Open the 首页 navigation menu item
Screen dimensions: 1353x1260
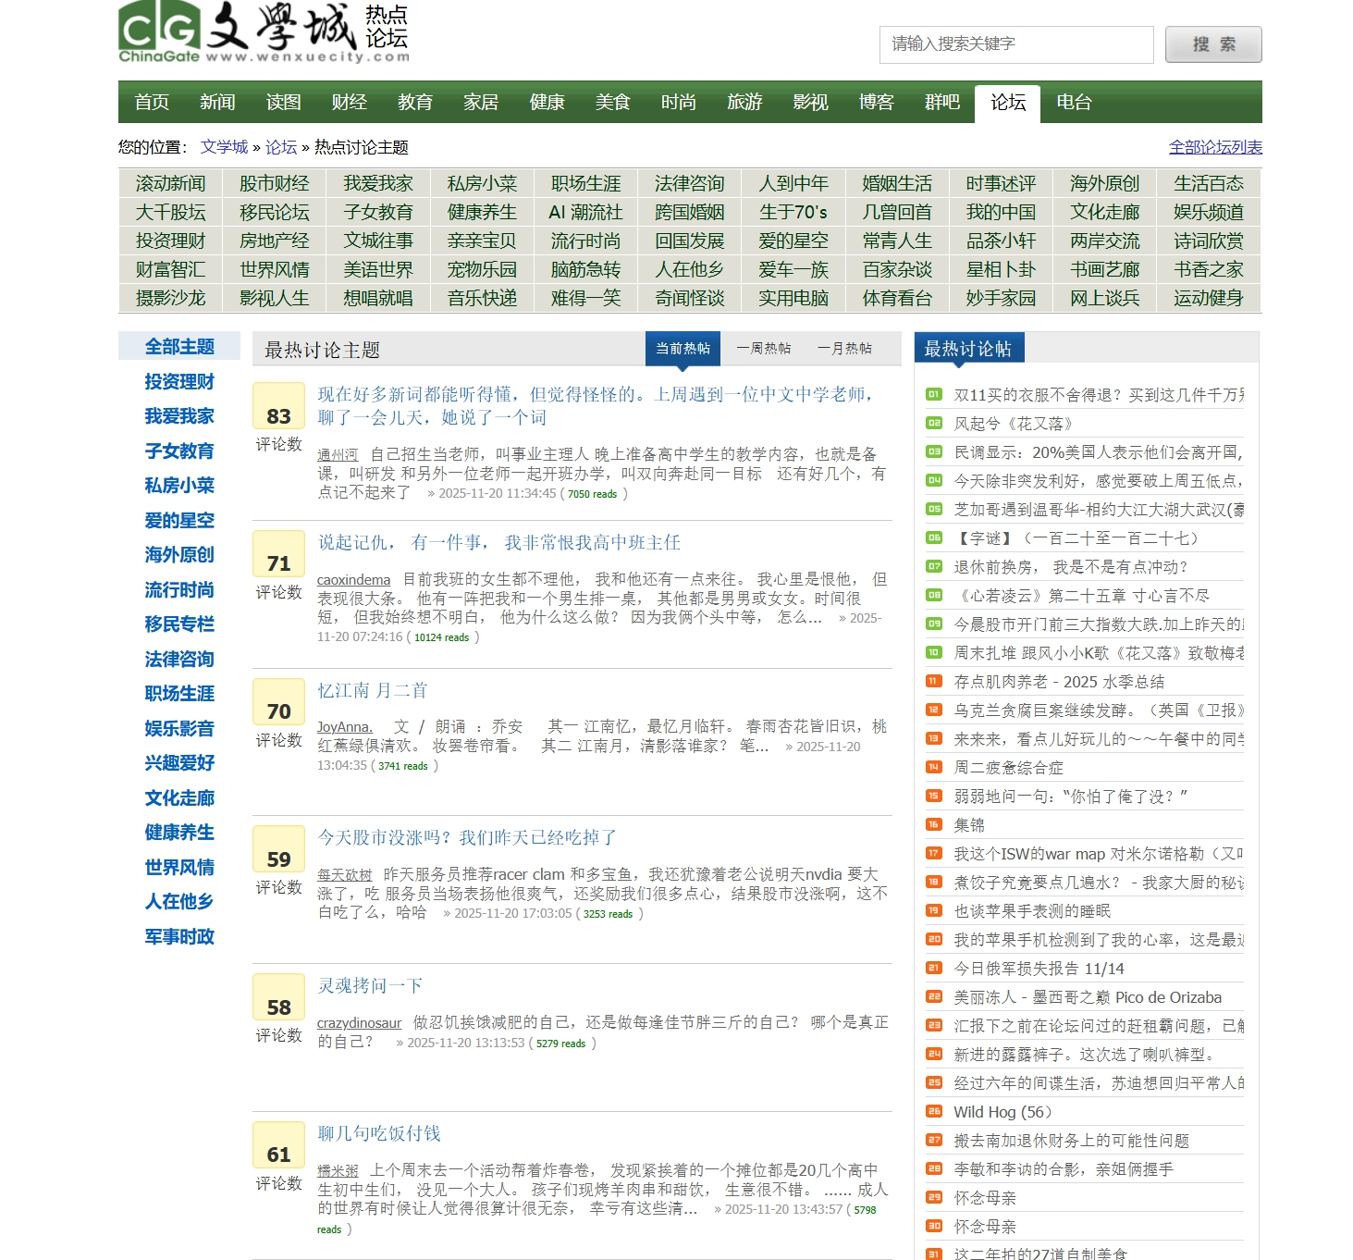click(151, 103)
